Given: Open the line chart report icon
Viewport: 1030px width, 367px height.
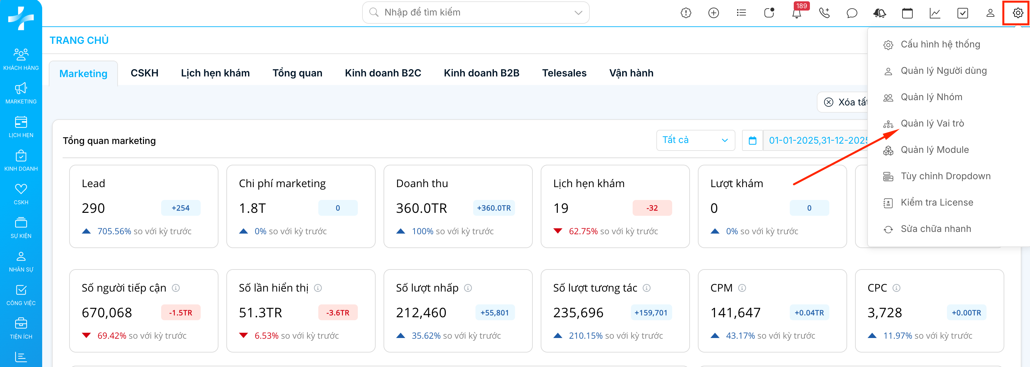Looking at the screenshot, I should (935, 13).
